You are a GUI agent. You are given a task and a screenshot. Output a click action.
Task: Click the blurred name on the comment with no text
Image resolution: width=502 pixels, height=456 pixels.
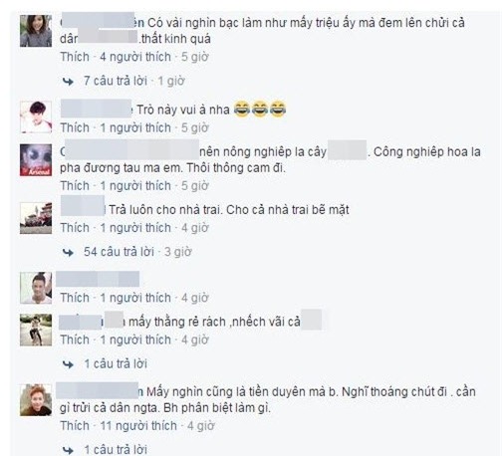pos(98,279)
